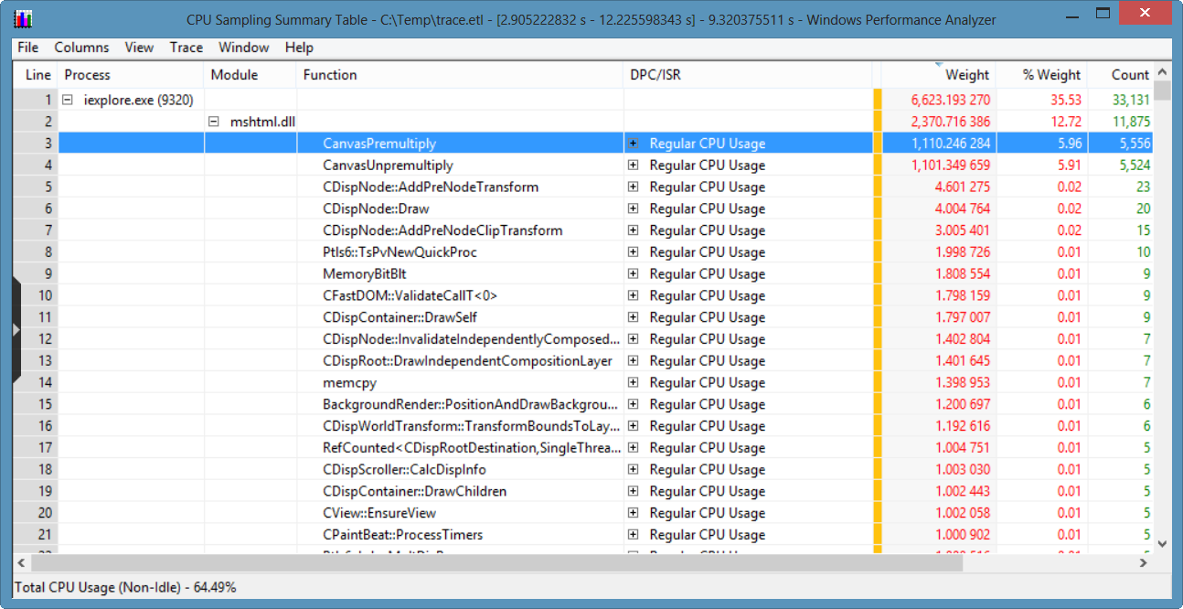The width and height of the screenshot is (1183, 609).
Task: Open the collapsed side panel tab on the left edge
Action: coord(16,329)
